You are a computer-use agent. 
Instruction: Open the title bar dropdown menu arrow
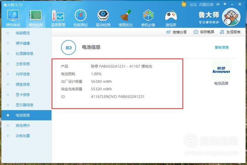click(x=225, y=4)
